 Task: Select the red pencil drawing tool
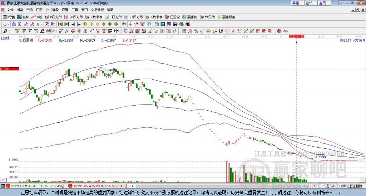tap(5, 31)
